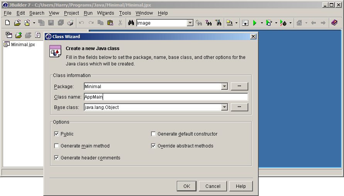Viewport: 344px width, 196px height.
Task: Open the search field dropdown arrow
Action: click(x=190, y=23)
